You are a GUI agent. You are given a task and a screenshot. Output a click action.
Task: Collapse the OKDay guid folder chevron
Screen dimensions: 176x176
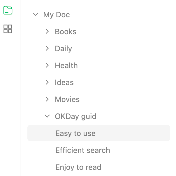[x=47, y=116]
